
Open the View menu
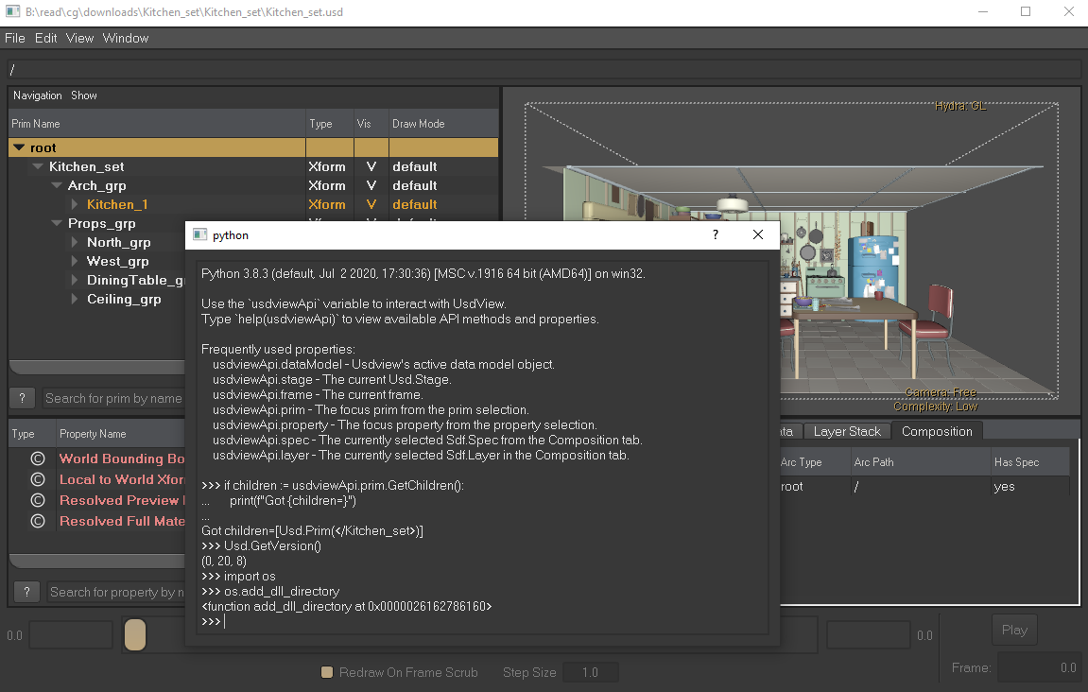pyautogui.click(x=79, y=38)
